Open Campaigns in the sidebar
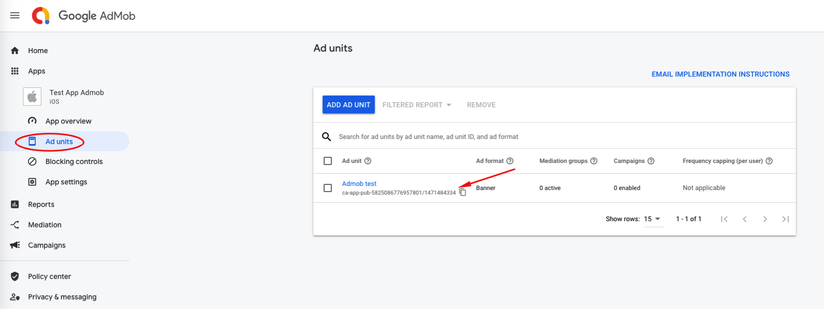Image resolution: width=824 pixels, height=309 pixels. pyautogui.click(x=47, y=245)
